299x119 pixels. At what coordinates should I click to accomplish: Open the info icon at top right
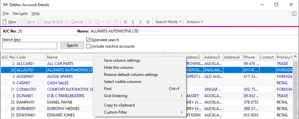coord(294,14)
